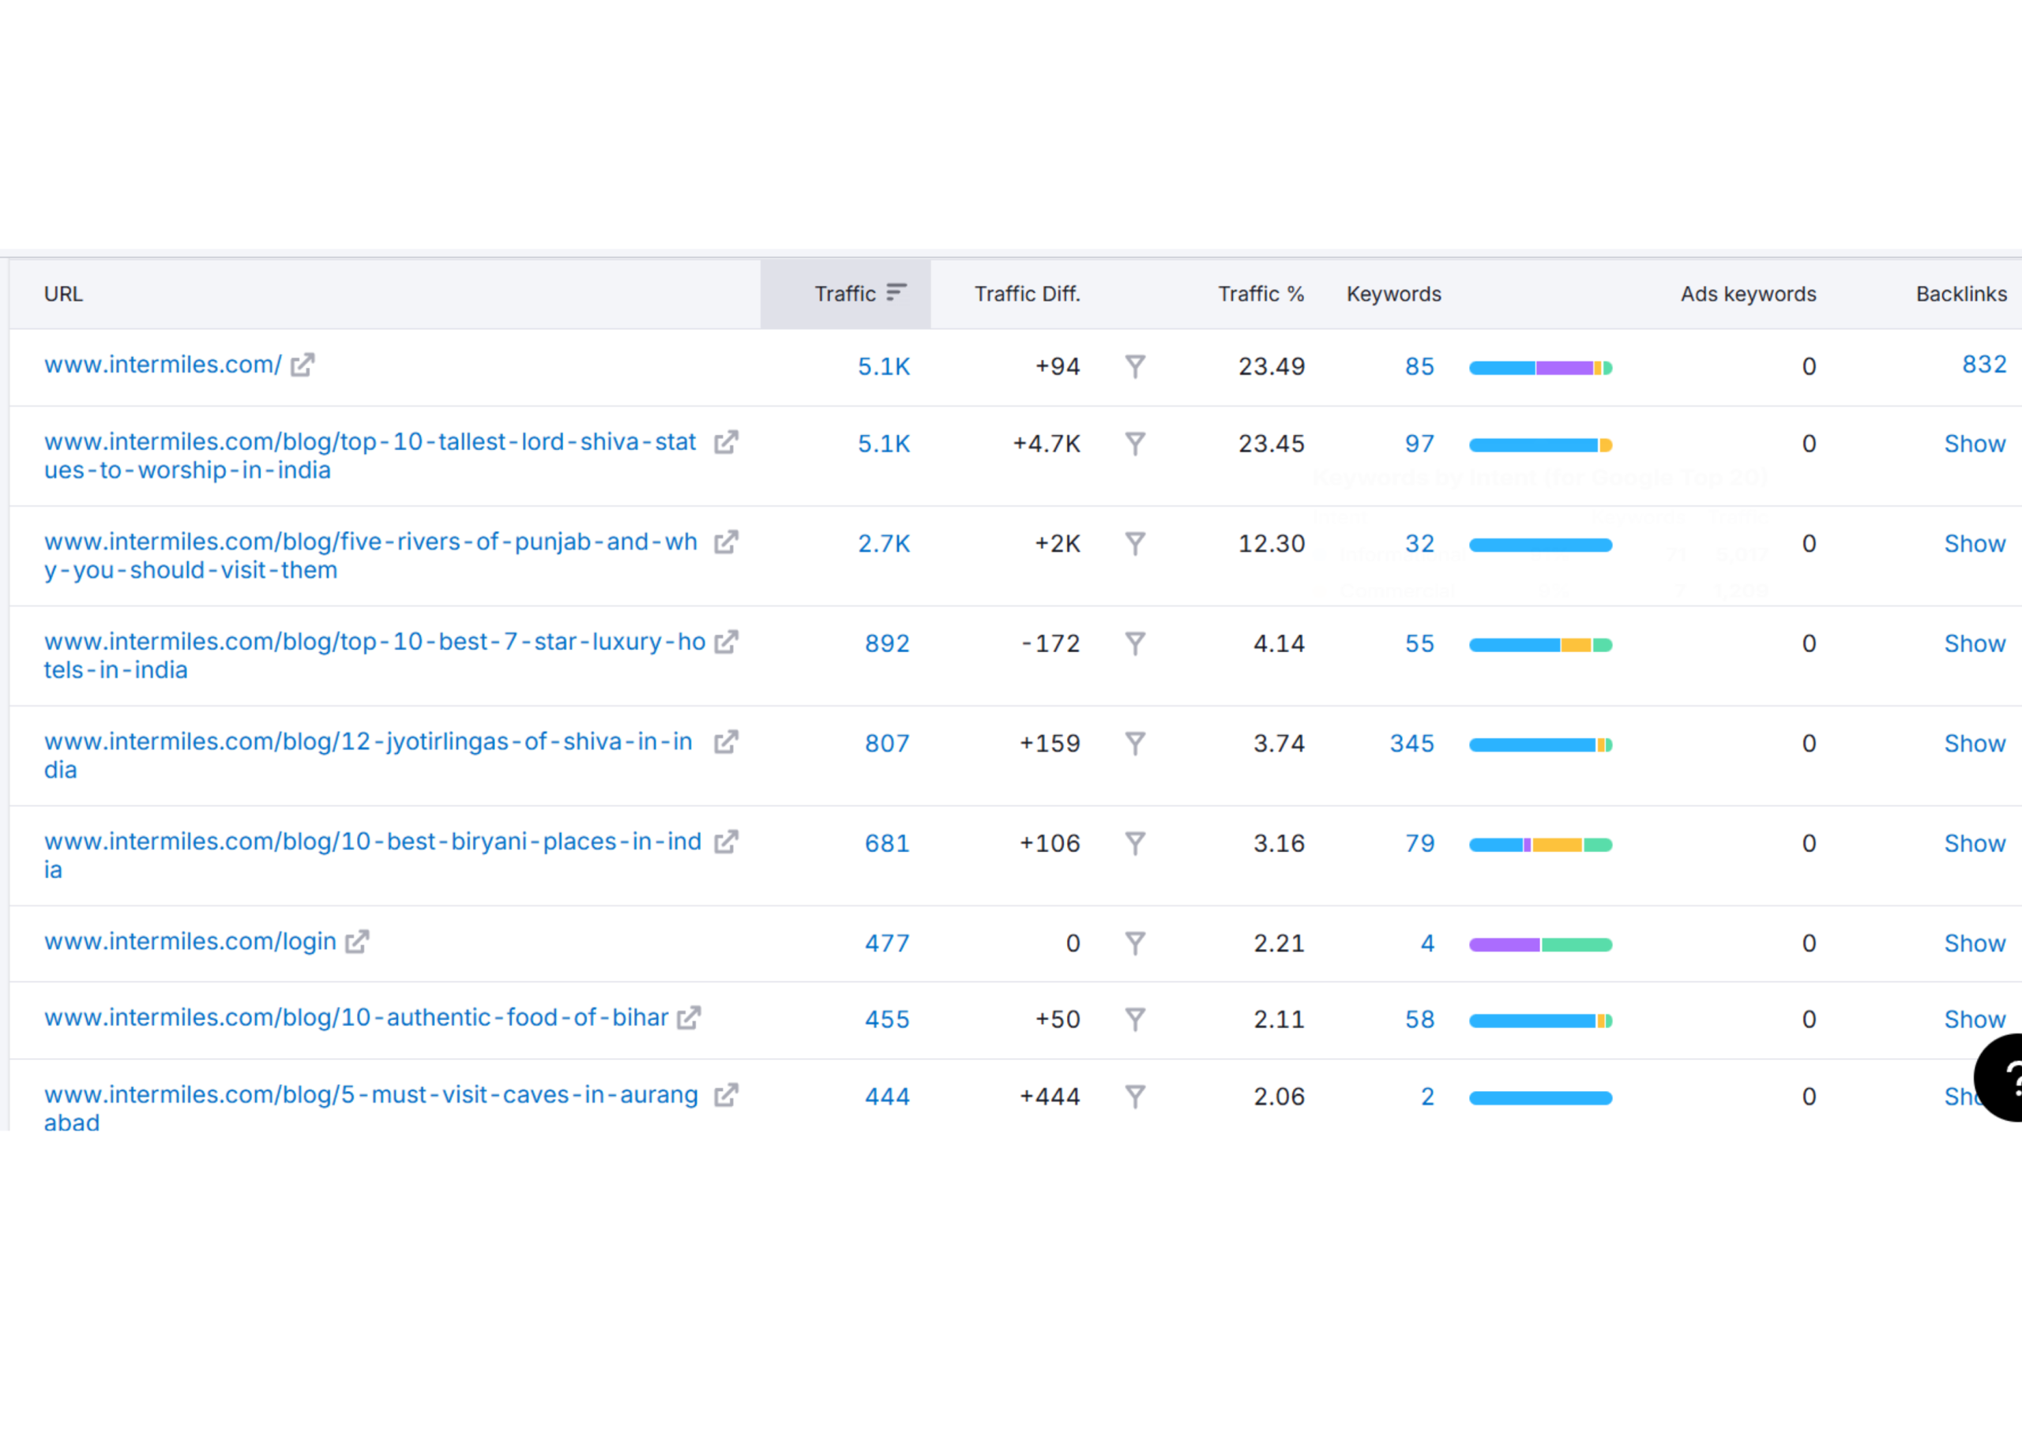Open external link icon for tallest-lord-shiva-statues URL

pos(726,442)
